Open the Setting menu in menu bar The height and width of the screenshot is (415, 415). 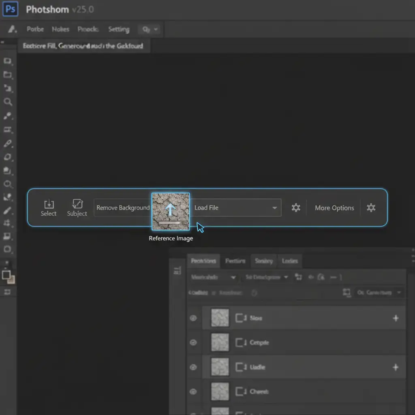118,29
